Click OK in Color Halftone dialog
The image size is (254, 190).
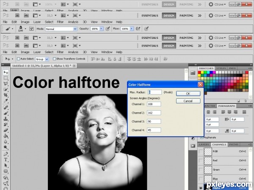[x=188, y=94]
